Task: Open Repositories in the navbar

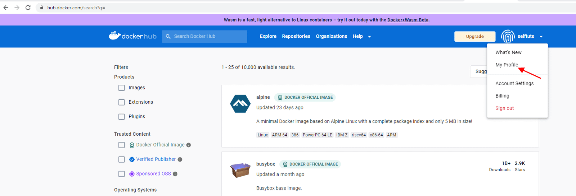Action: point(296,36)
